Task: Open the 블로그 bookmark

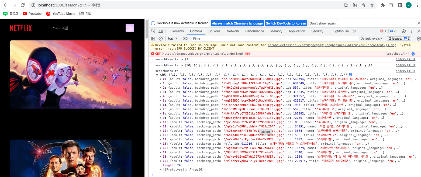Action: tap(11, 13)
